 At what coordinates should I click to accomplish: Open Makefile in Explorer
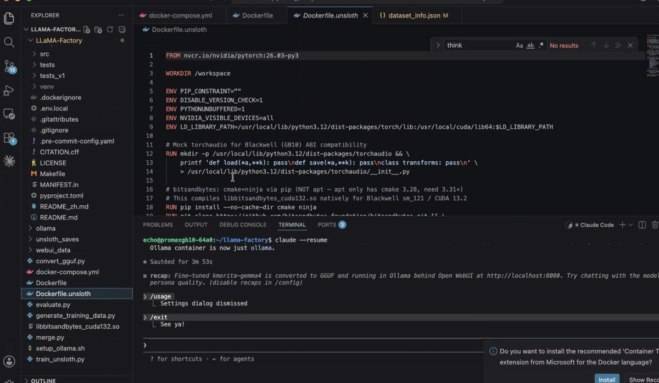click(x=52, y=174)
